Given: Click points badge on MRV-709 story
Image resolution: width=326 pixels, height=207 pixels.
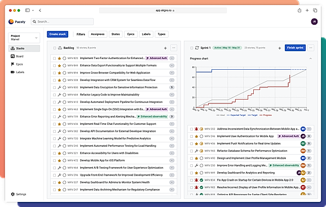Looking at the screenshot, I should click(171, 116).
